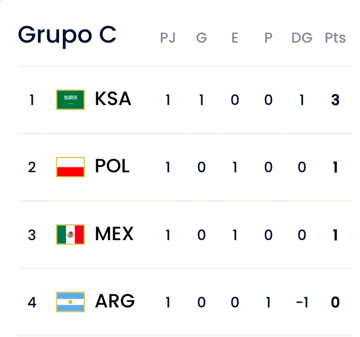Click KSA's 3 points value
Viewport: 360px width, 337px height.
(335, 100)
